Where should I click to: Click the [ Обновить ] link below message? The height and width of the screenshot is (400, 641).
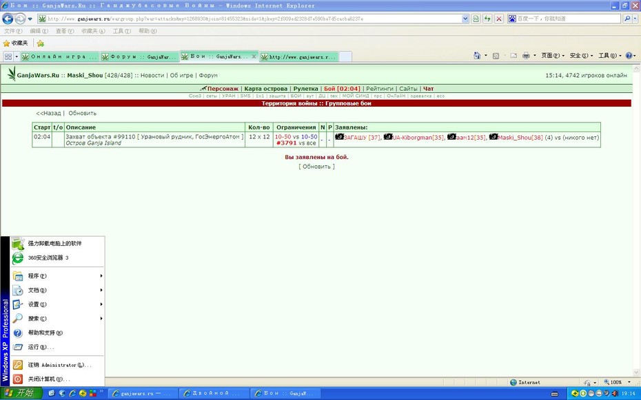[x=316, y=167]
